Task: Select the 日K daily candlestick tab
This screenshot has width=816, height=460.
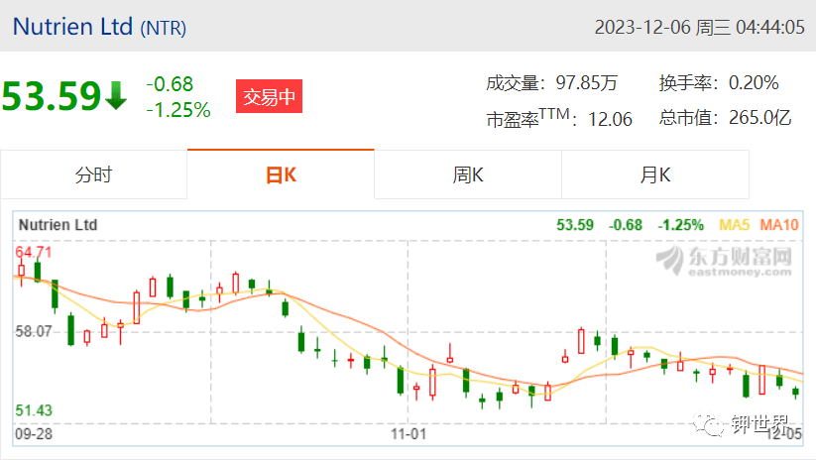Action: tap(281, 174)
